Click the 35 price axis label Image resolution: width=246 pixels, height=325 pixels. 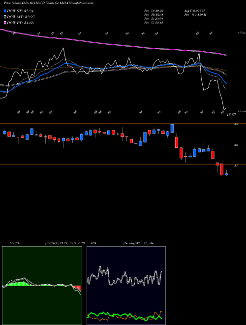236,124
